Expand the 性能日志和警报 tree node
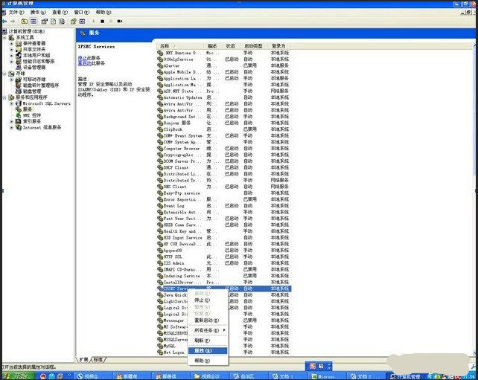The width and height of the screenshot is (478, 380). (12, 62)
